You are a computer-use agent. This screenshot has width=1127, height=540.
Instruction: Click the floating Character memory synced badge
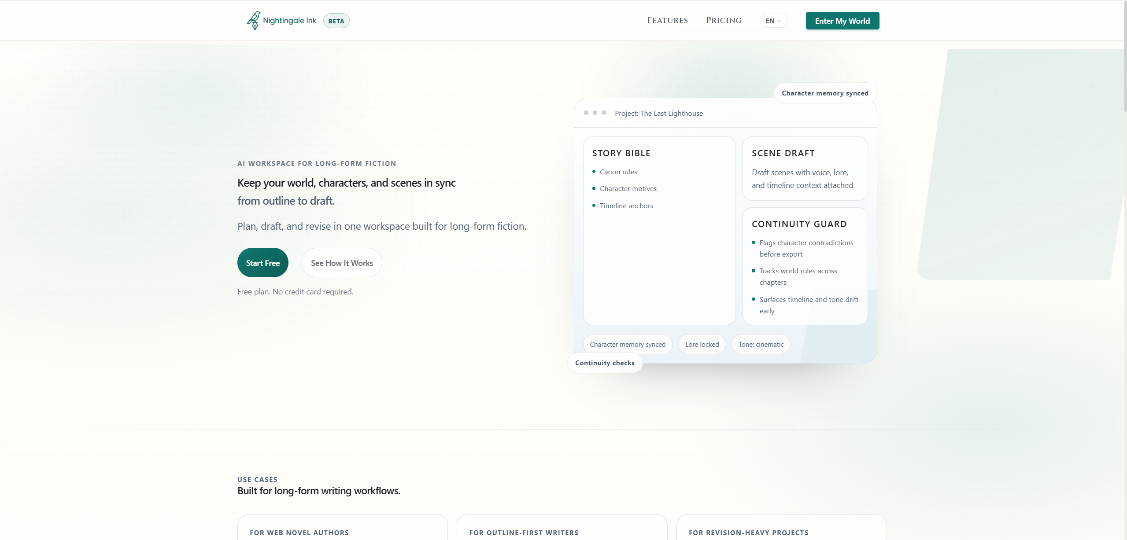[824, 93]
